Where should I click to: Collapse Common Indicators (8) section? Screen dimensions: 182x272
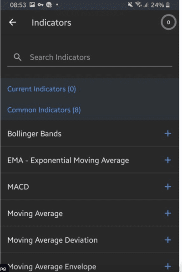[44, 110]
